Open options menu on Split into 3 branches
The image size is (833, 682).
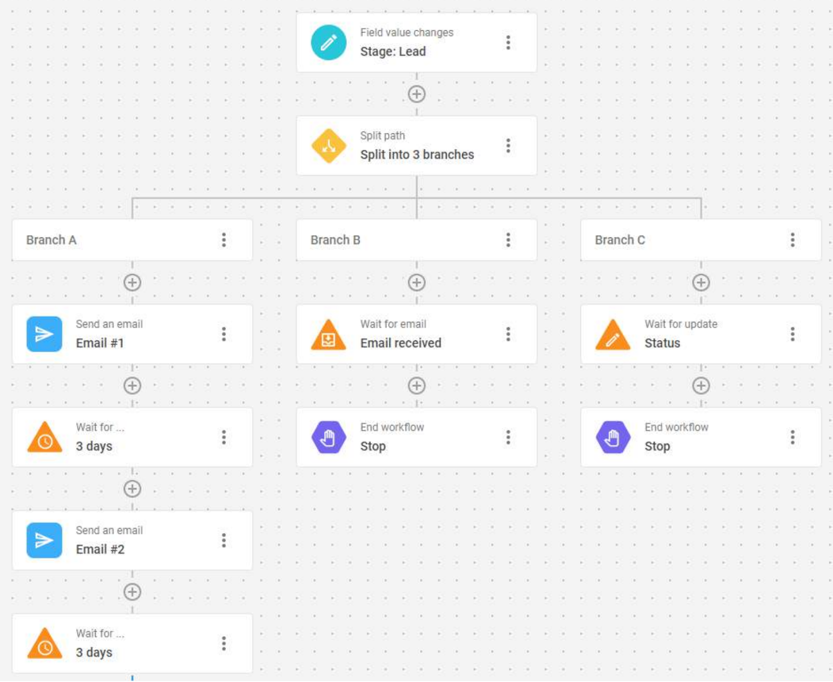coord(508,146)
